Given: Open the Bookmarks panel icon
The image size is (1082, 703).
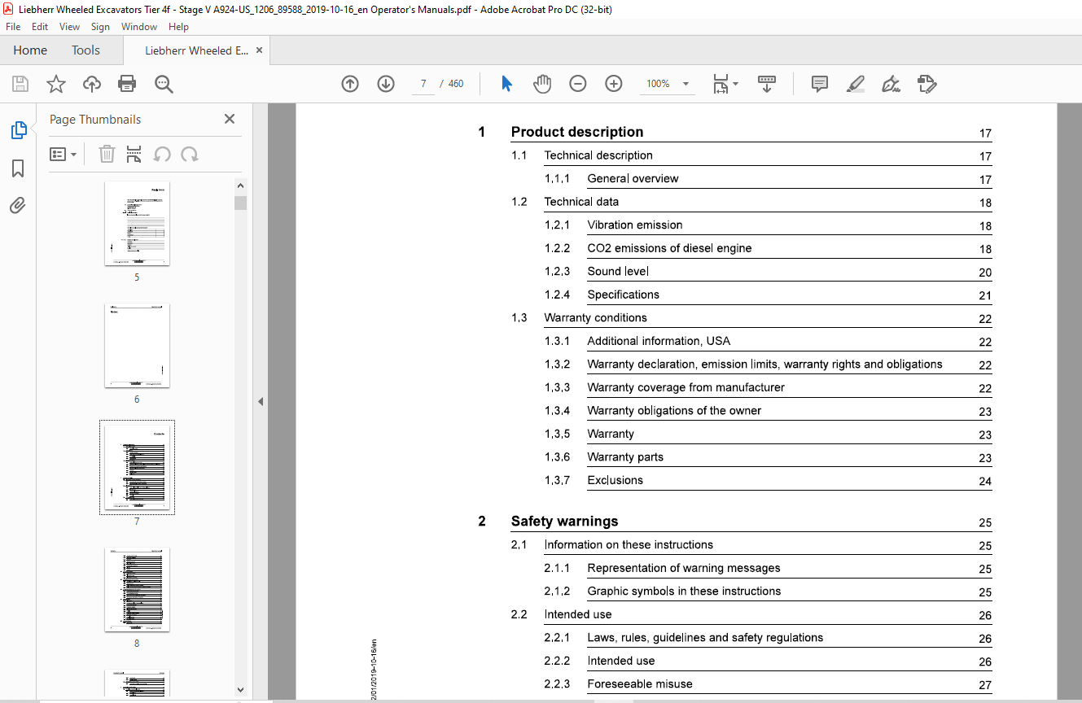Looking at the screenshot, I should coord(18,168).
